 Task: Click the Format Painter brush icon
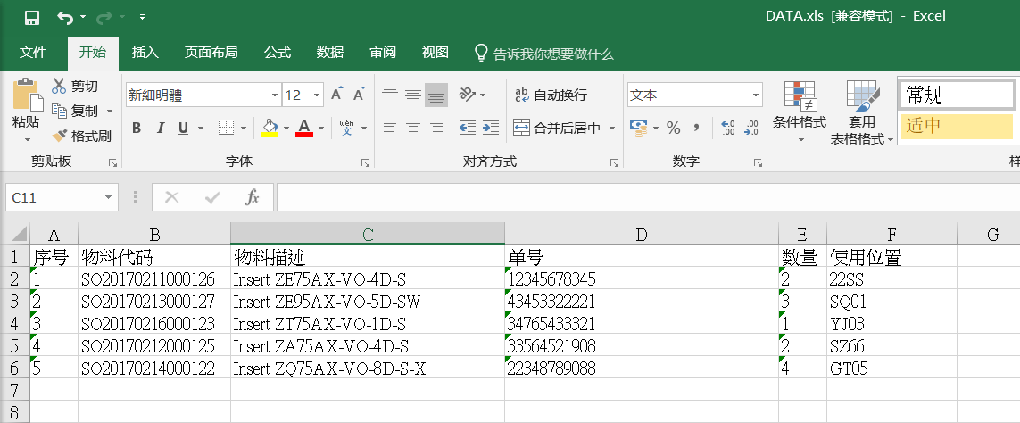coord(60,136)
